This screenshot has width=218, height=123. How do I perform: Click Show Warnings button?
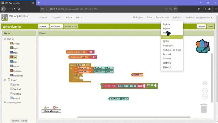pyautogui.click(x=51, y=111)
